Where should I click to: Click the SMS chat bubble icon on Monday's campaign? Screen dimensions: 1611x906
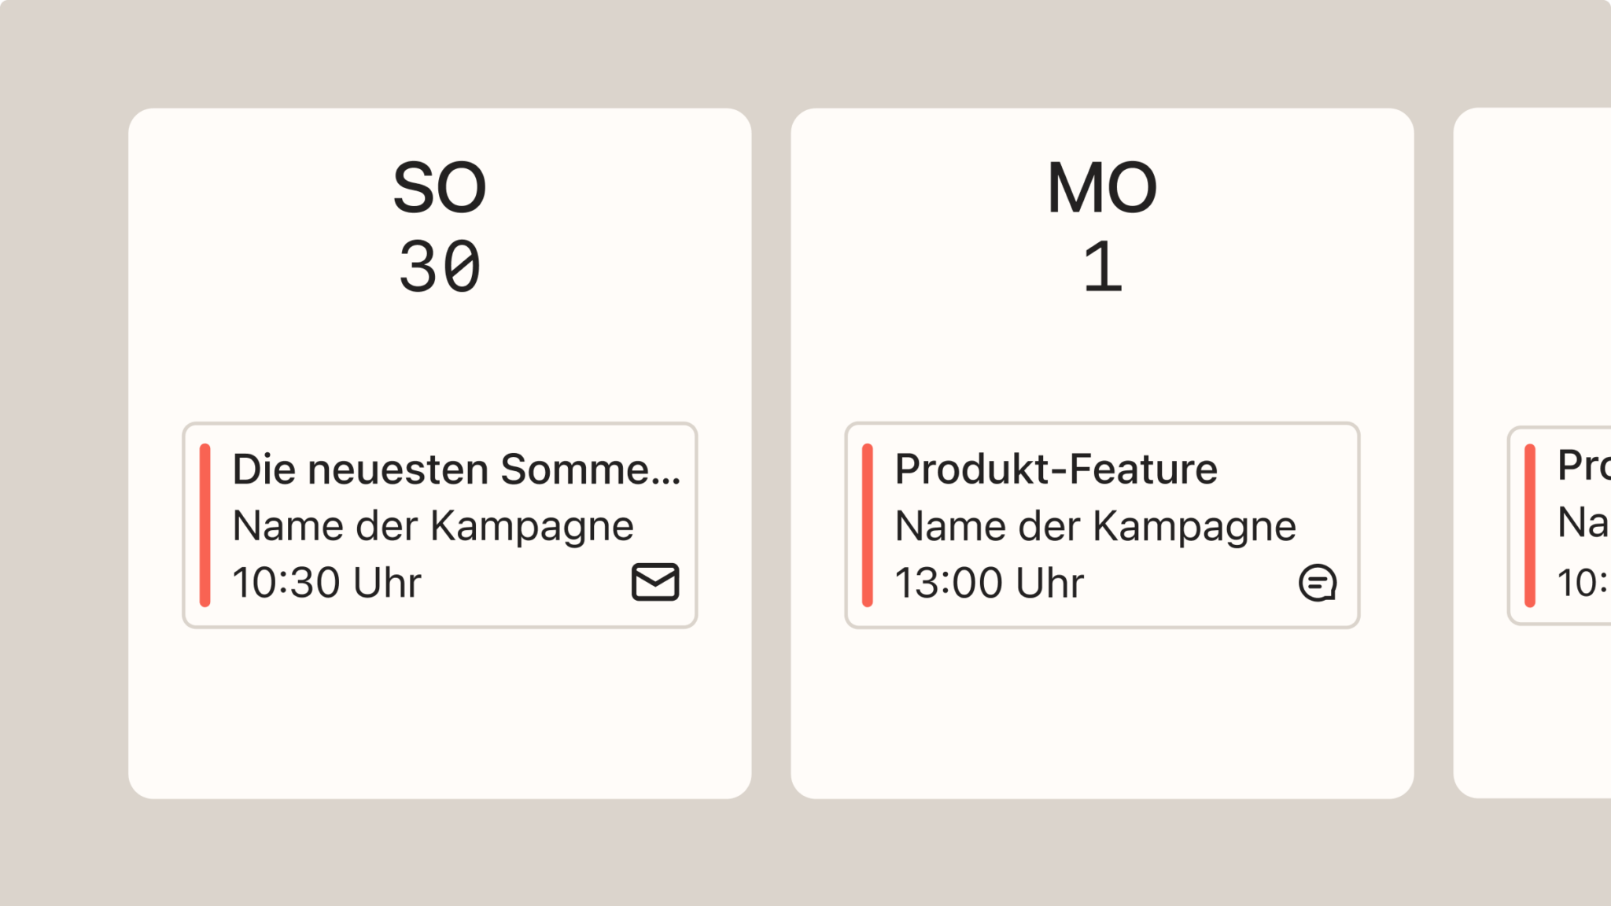tap(1318, 583)
